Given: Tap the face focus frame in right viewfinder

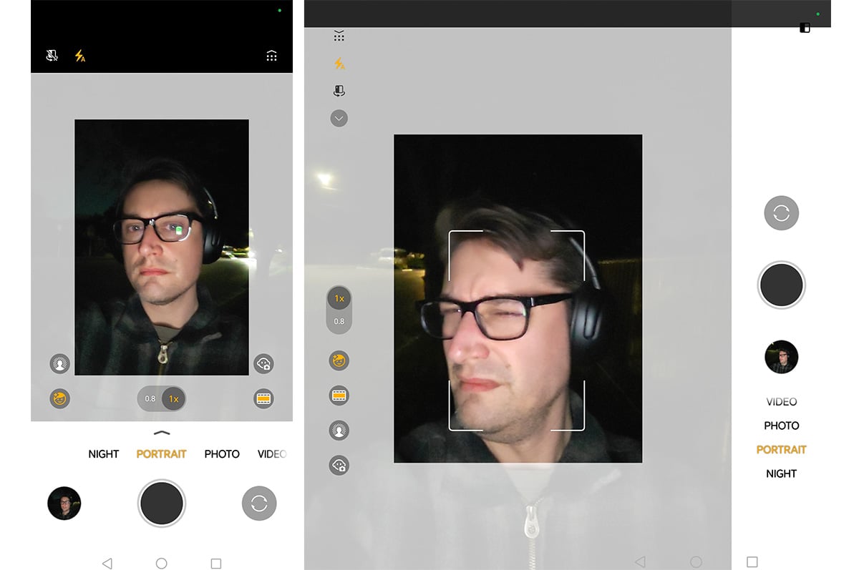Looking at the screenshot, I should pyautogui.click(x=517, y=330).
